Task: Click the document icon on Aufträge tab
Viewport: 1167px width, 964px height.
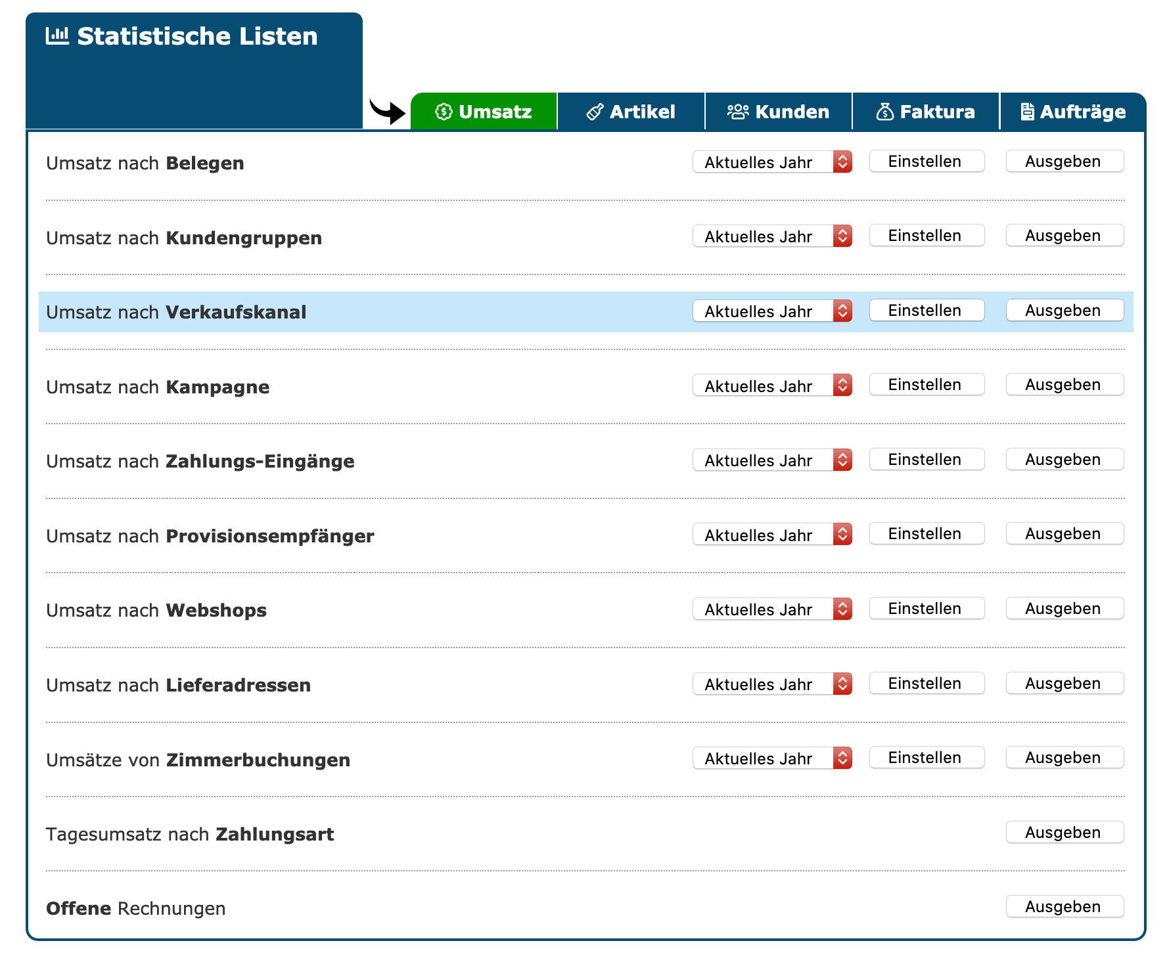Action: click(1027, 112)
